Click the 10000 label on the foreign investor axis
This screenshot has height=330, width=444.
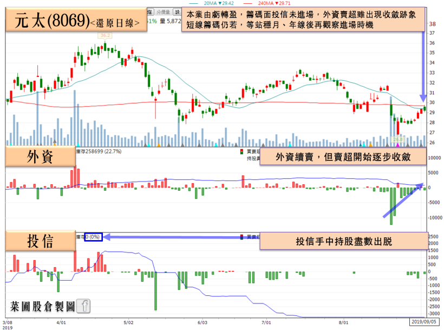tap(435, 158)
